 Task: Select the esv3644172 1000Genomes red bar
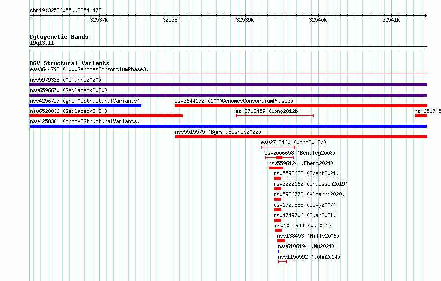[x=301, y=106]
